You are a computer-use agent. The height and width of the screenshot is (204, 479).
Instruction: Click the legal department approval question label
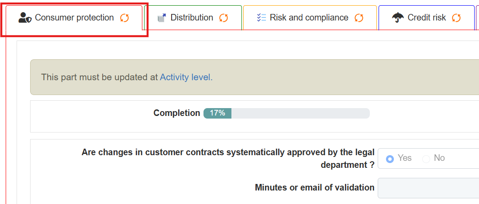228,159
